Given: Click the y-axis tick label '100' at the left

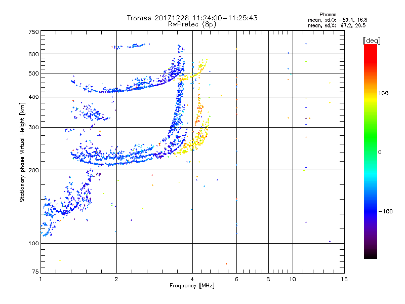Looking at the screenshot, I should tap(33, 243).
